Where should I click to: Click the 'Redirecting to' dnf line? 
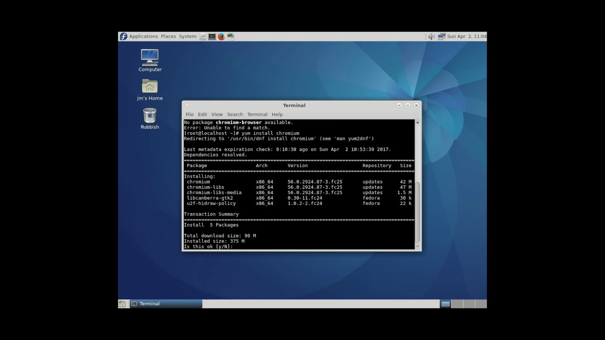(x=279, y=139)
